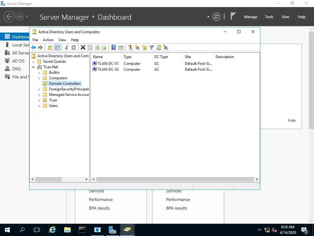Open the Action Center notification icon
This screenshot has height=236, width=314.
(304, 230)
